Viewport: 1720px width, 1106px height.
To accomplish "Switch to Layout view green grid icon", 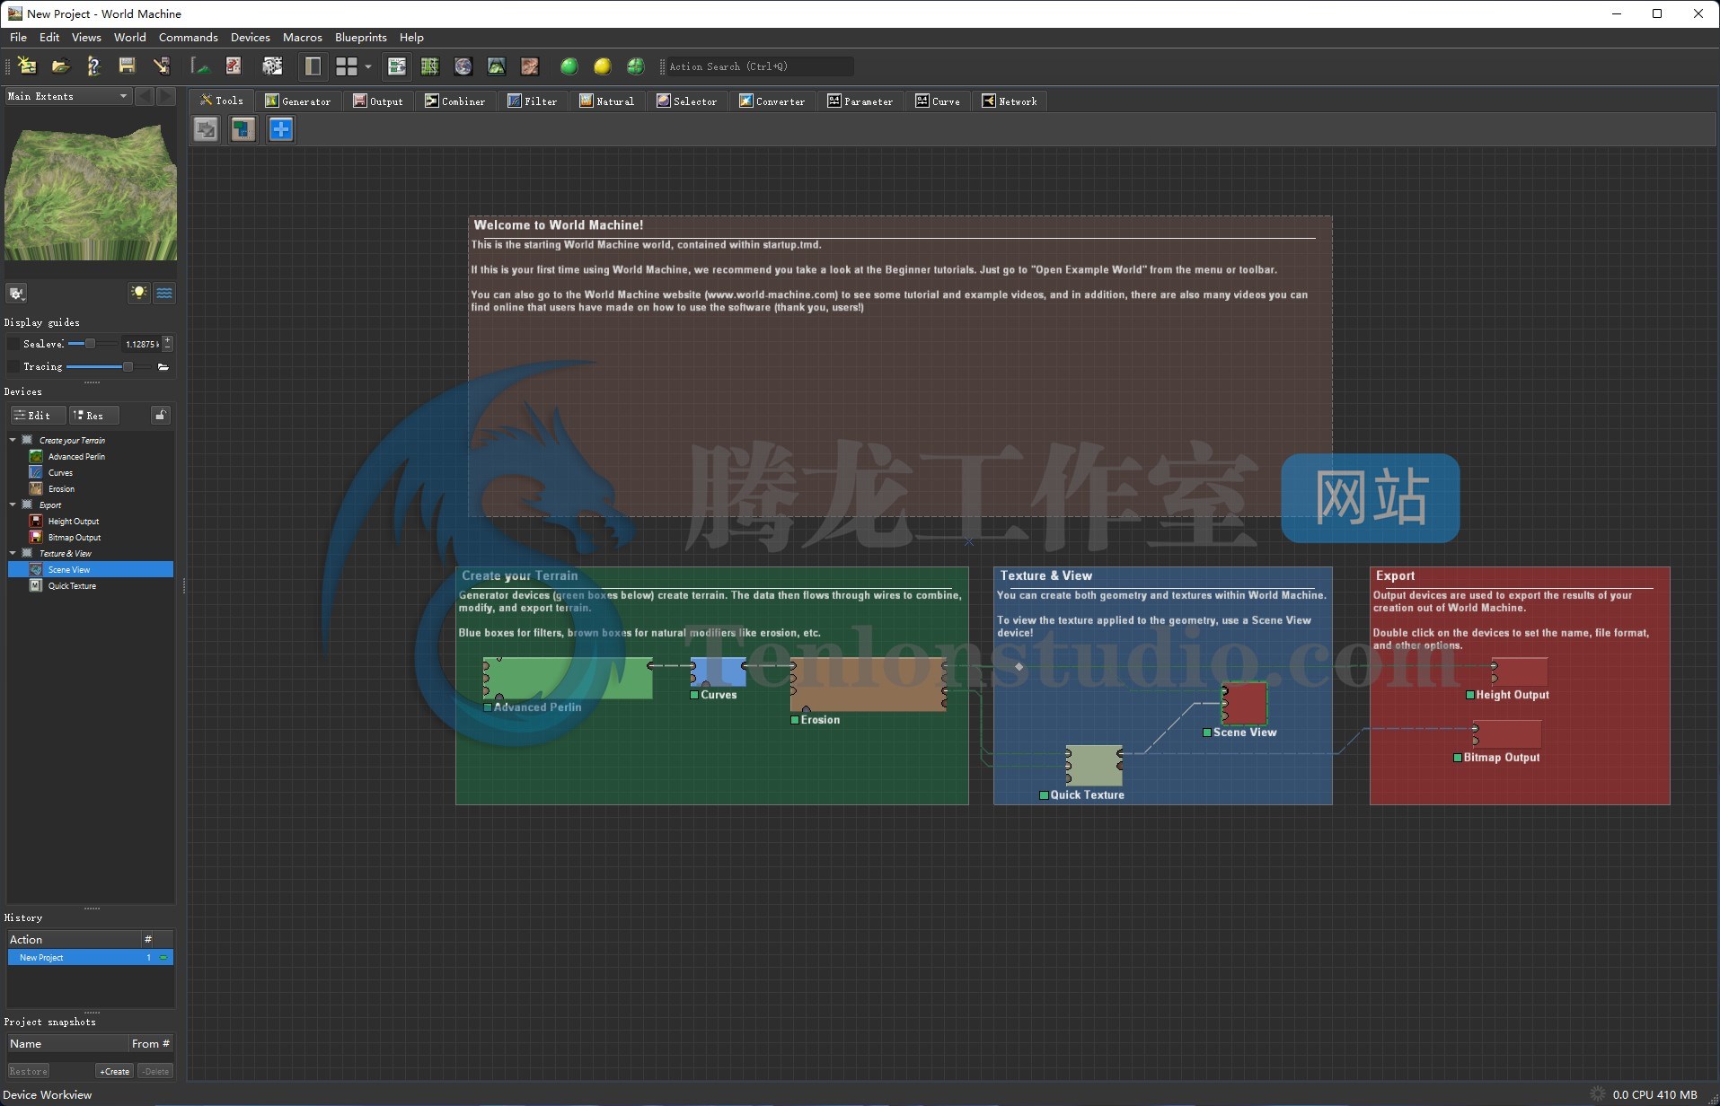I will [429, 66].
